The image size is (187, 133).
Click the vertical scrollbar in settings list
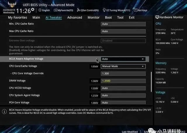click(151, 82)
